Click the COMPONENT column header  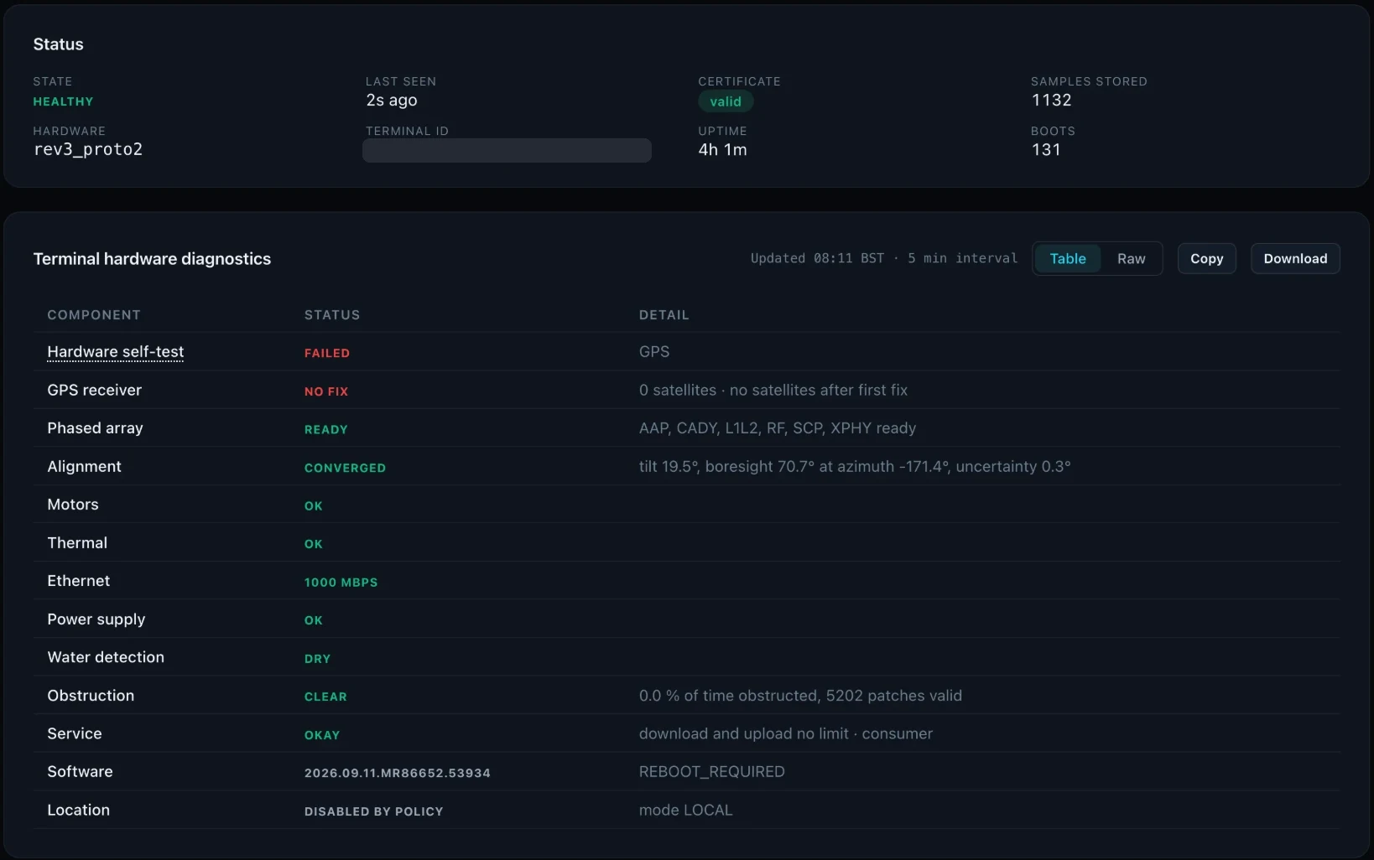pos(94,315)
